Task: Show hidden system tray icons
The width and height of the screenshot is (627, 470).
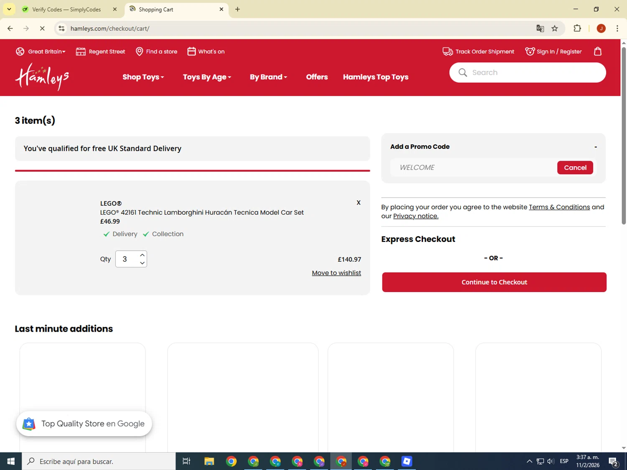Action: (x=530, y=461)
